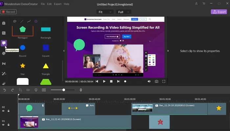Collapse the left panel arrow
Viewport: 230px width, 131px height.
[x=64, y=51]
